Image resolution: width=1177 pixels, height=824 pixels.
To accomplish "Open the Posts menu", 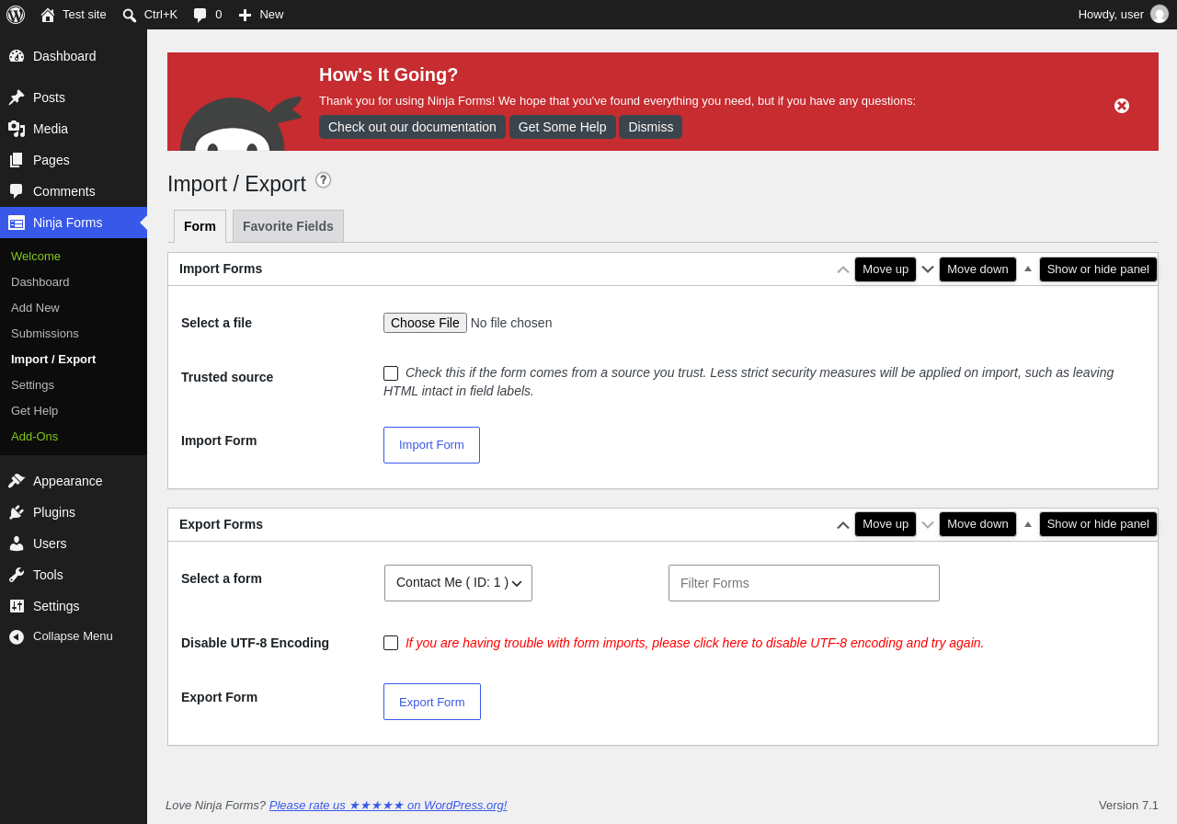I will 74,97.
